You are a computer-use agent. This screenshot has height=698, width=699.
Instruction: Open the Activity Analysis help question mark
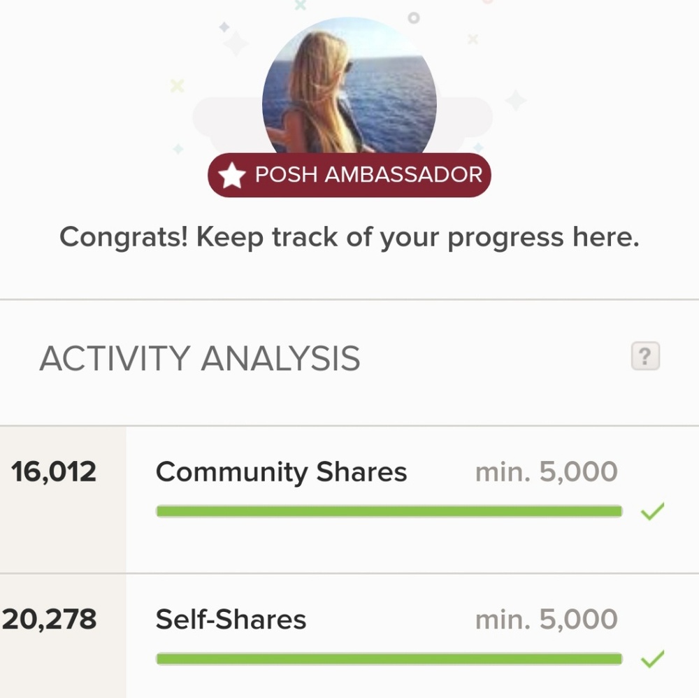[x=644, y=357]
